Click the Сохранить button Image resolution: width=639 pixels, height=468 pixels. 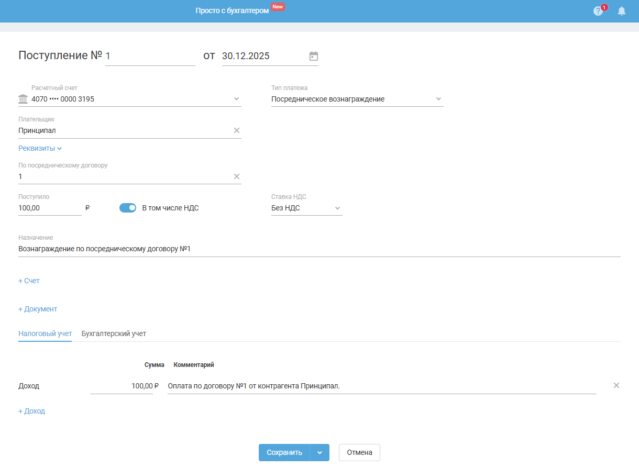pyautogui.click(x=284, y=453)
